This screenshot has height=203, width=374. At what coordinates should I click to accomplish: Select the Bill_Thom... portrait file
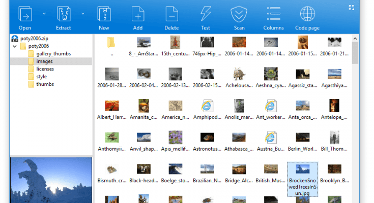334,141
